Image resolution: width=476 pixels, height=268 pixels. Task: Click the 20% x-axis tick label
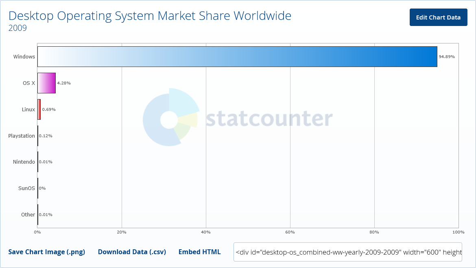tap(121, 232)
